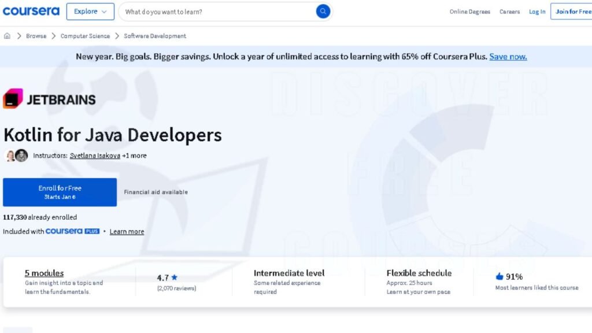The image size is (592, 333).
Task: Click the 'Kotlin for Java Developers' title
Action: coord(113,135)
